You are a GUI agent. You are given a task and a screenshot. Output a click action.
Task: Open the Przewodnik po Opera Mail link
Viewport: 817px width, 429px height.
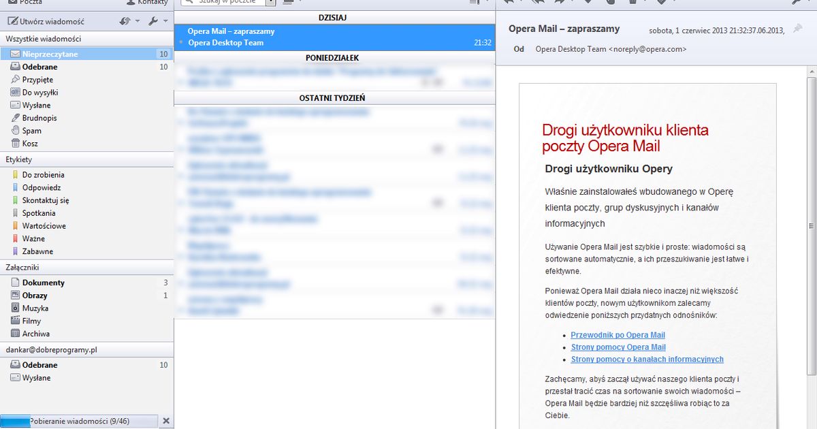pos(617,335)
